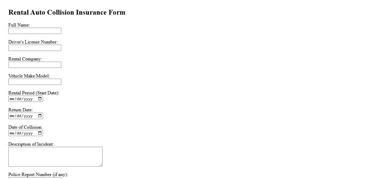Click the "Rental Period (Start Date):" label

click(34, 93)
